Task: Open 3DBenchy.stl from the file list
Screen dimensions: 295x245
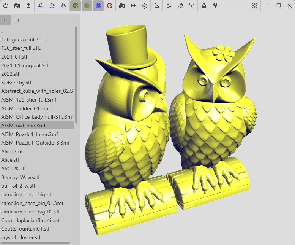Action: pyautogui.click(x=16, y=83)
